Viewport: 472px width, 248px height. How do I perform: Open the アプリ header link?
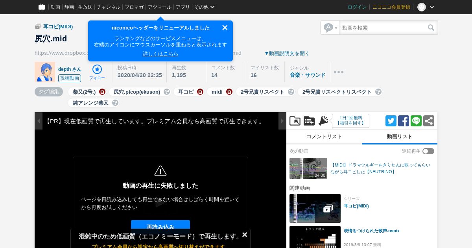pos(183,7)
